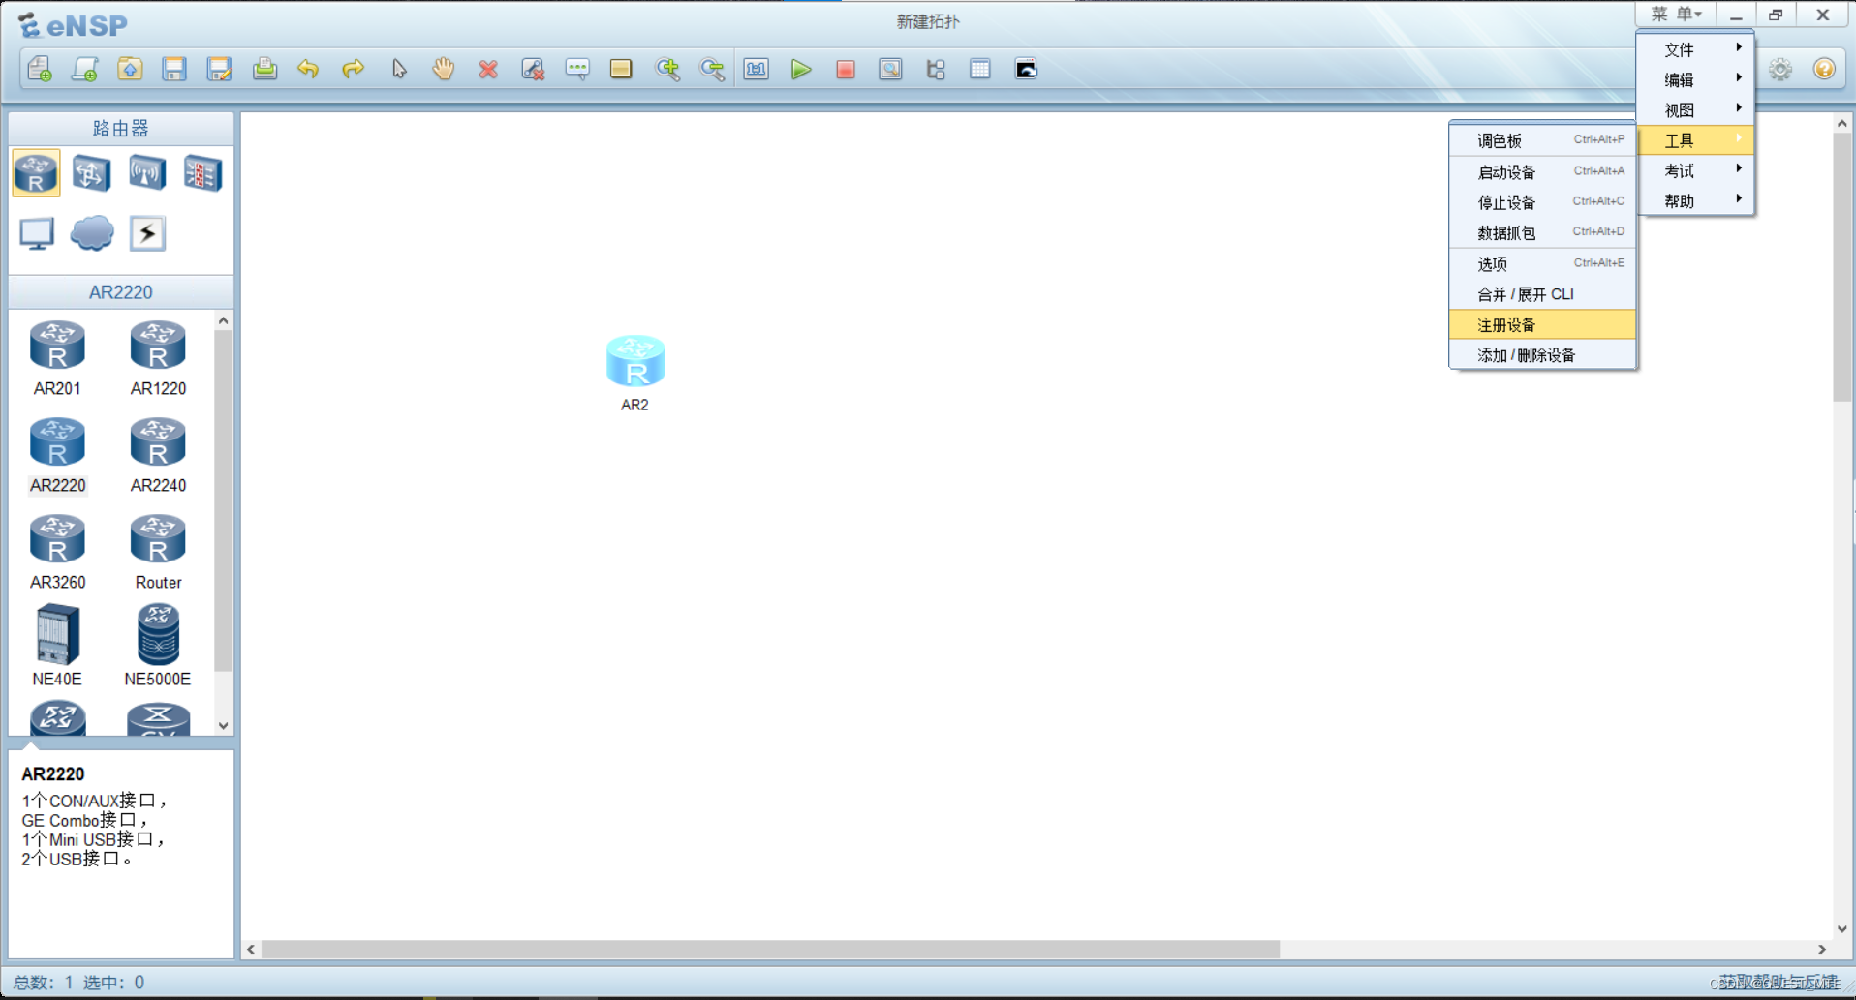Select the hand drag tool
Viewport: 1856px width, 1000px height.
[444, 69]
